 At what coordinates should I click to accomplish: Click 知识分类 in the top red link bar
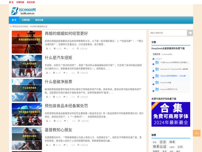pos(31,2)
